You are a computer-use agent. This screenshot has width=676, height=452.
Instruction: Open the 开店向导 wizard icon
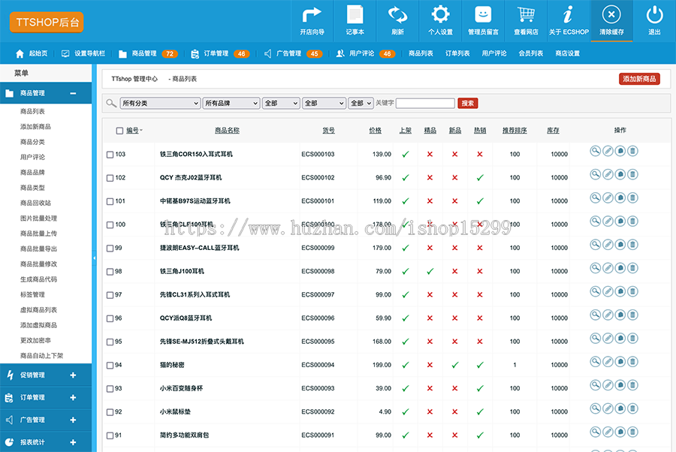coord(312,21)
